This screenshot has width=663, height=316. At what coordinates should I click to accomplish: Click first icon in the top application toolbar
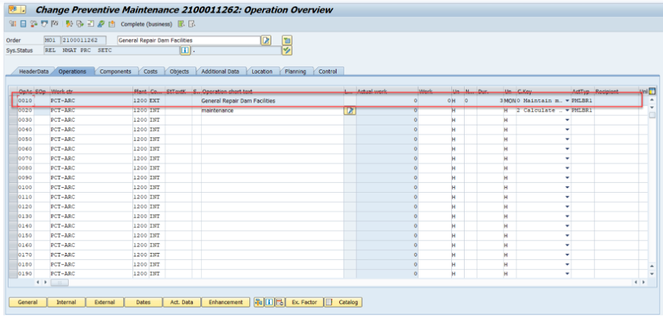[12, 24]
